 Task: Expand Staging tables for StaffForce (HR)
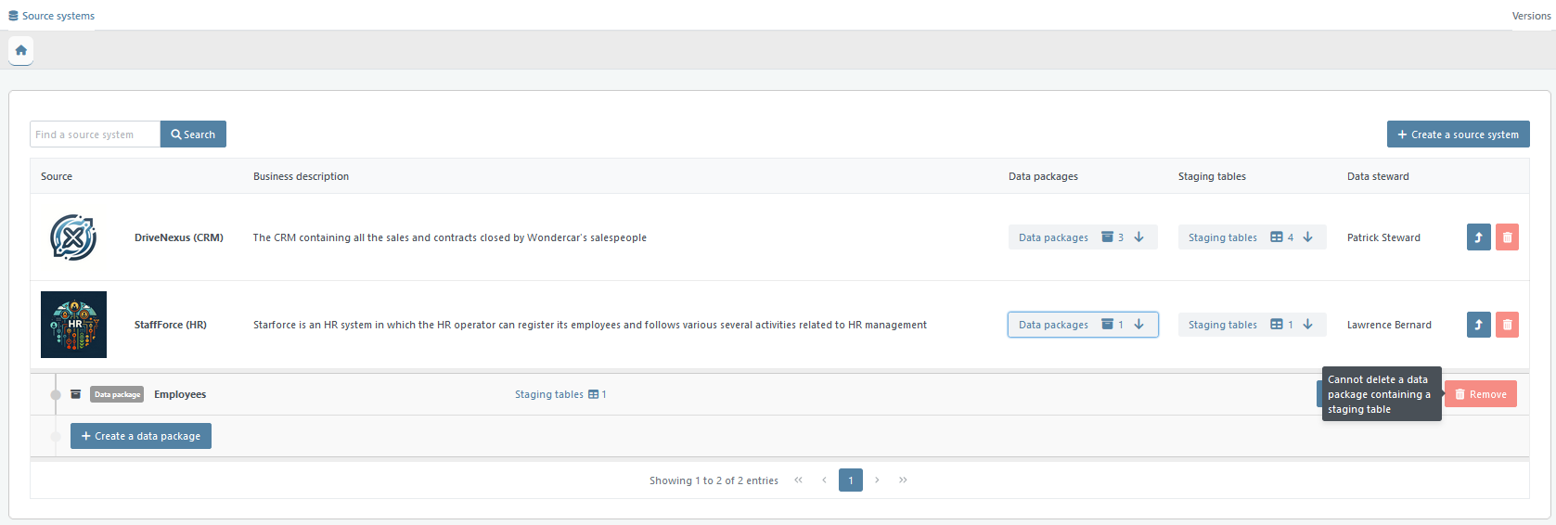(1251, 325)
